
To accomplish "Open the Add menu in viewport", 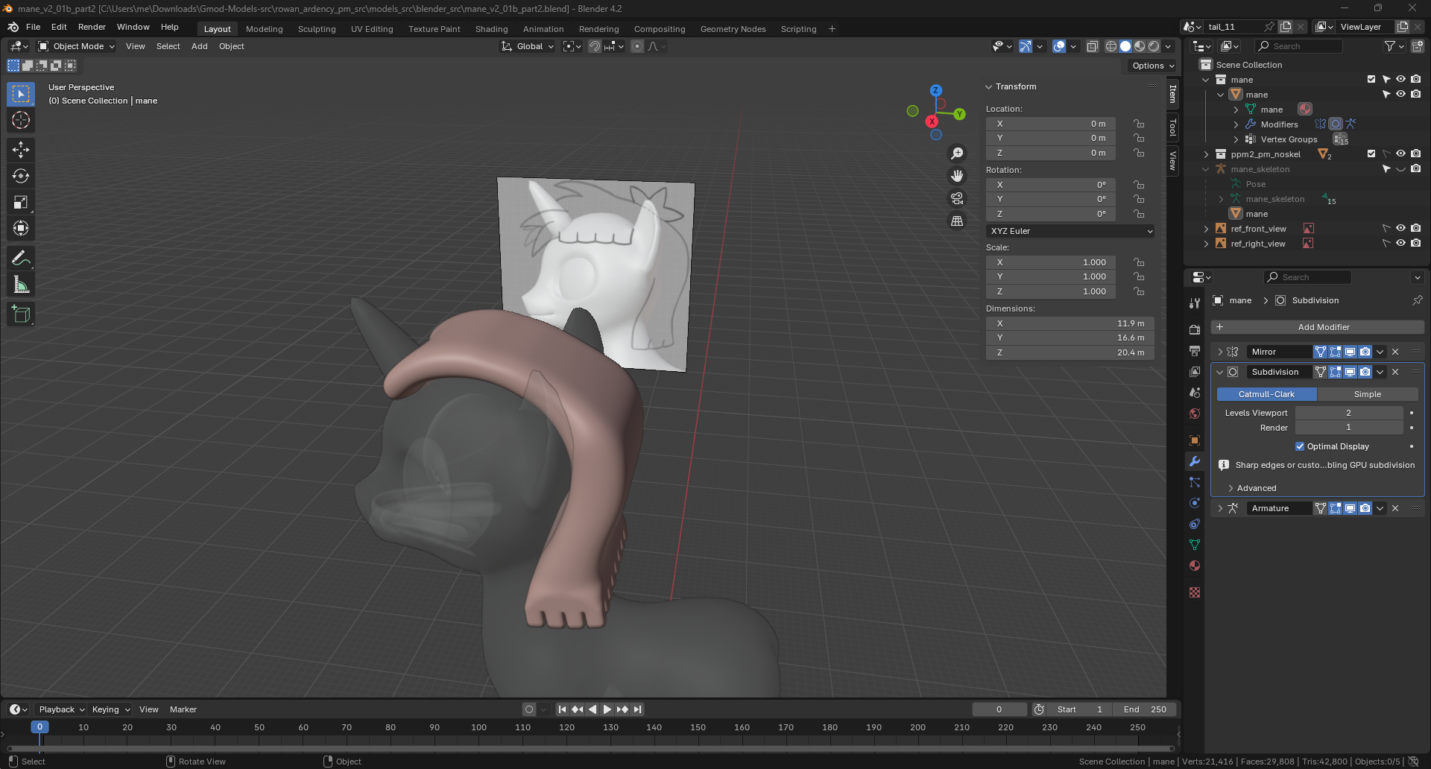I will click(x=200, y=46).
